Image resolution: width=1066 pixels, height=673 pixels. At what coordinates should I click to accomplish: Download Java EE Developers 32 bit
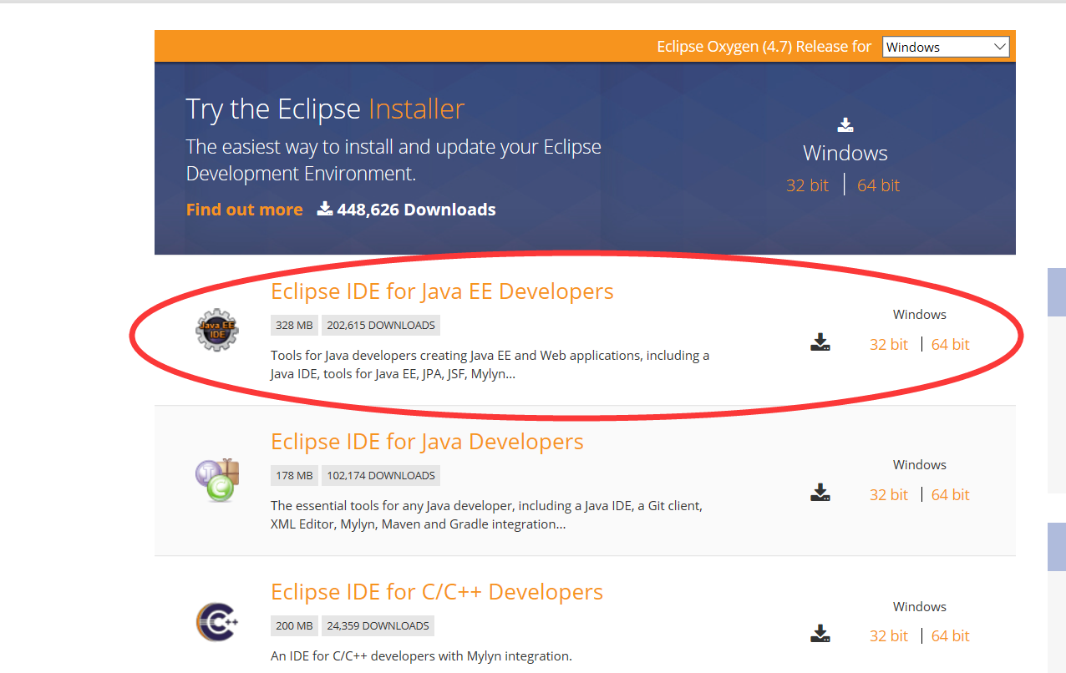click(888, 344)
